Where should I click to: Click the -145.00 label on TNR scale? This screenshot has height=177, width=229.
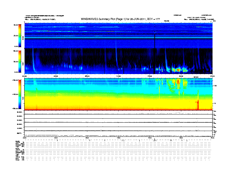(15, 94)
